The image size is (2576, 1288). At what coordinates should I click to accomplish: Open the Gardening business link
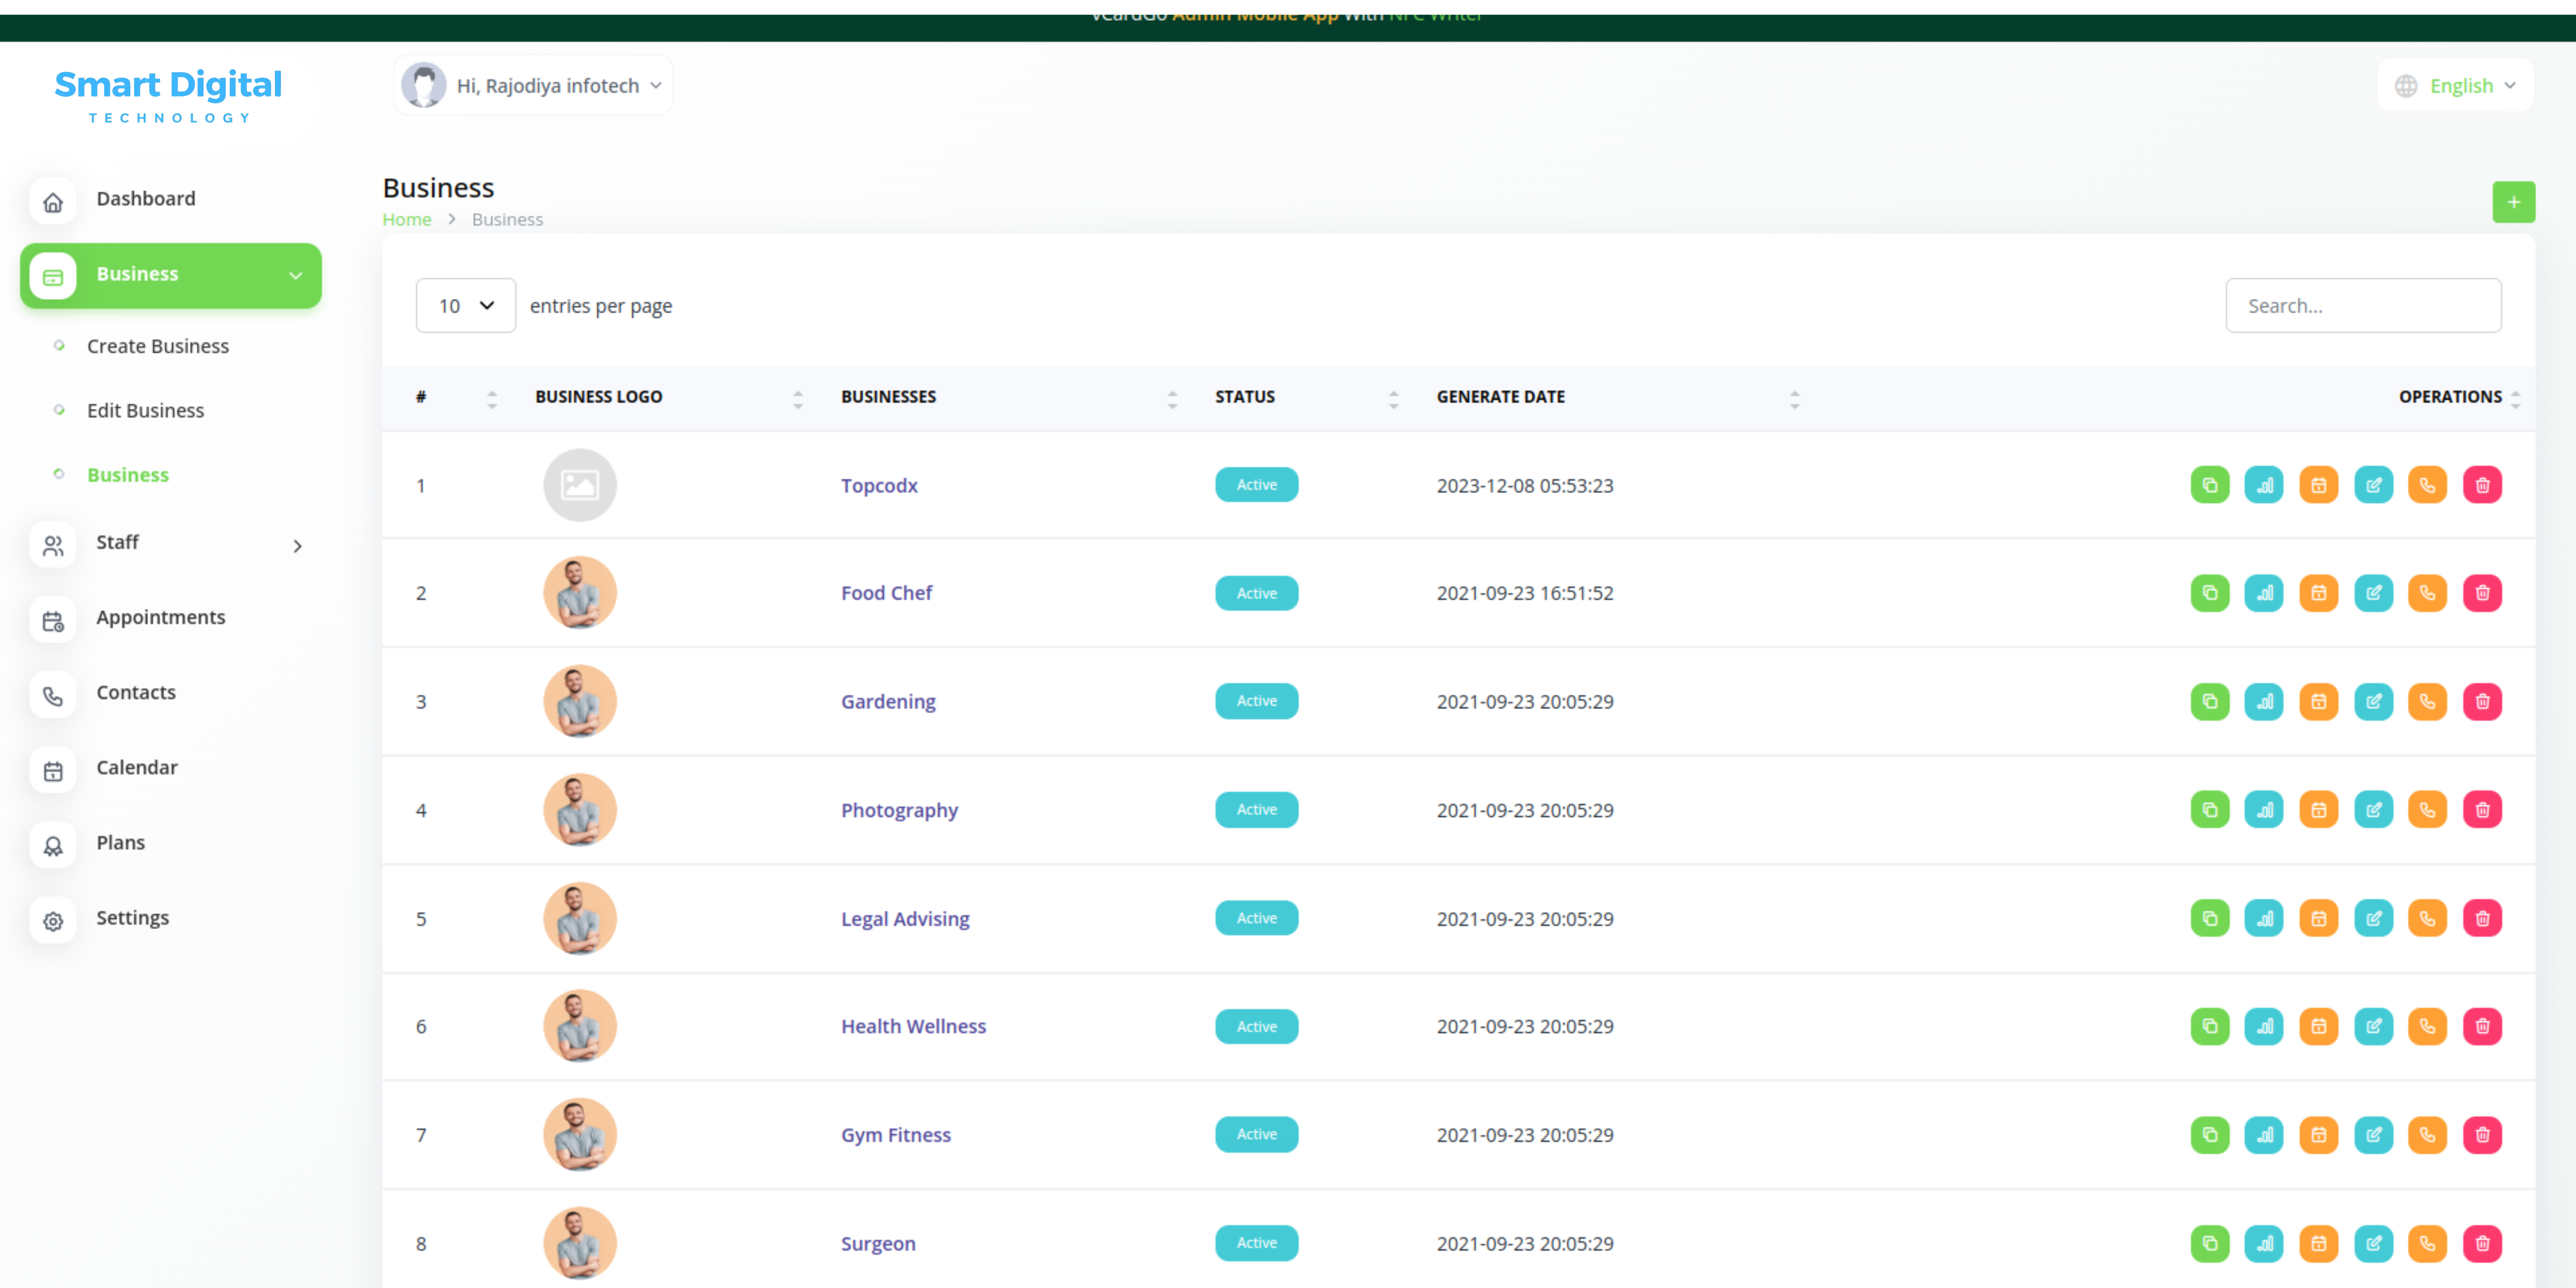coord(888,702)
